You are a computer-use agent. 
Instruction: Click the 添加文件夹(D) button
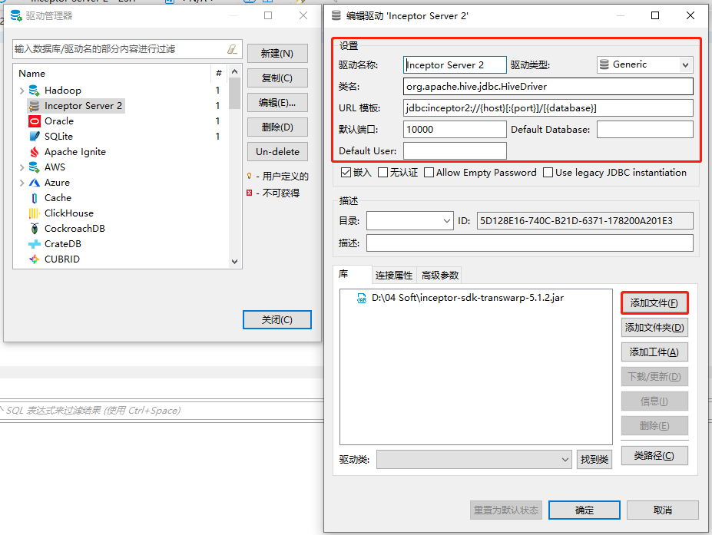pos(654,328)
